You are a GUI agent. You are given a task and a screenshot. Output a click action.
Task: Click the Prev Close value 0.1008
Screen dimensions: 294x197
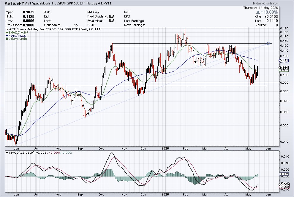click(29, 25)
